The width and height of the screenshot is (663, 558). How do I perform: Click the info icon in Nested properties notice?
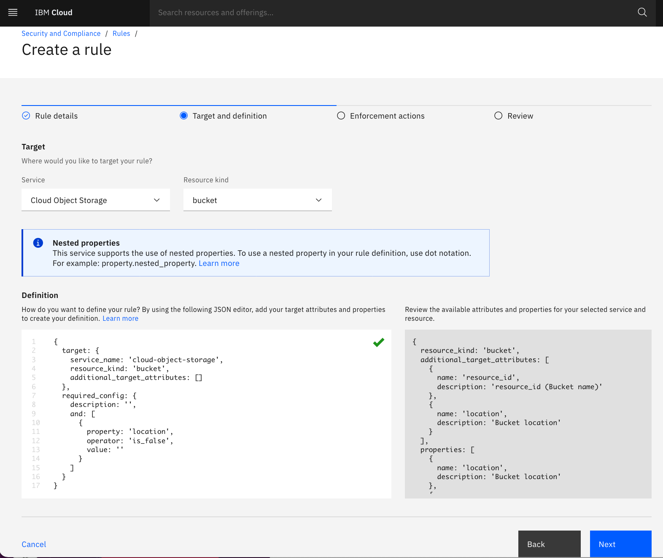(x=38, y=243)
